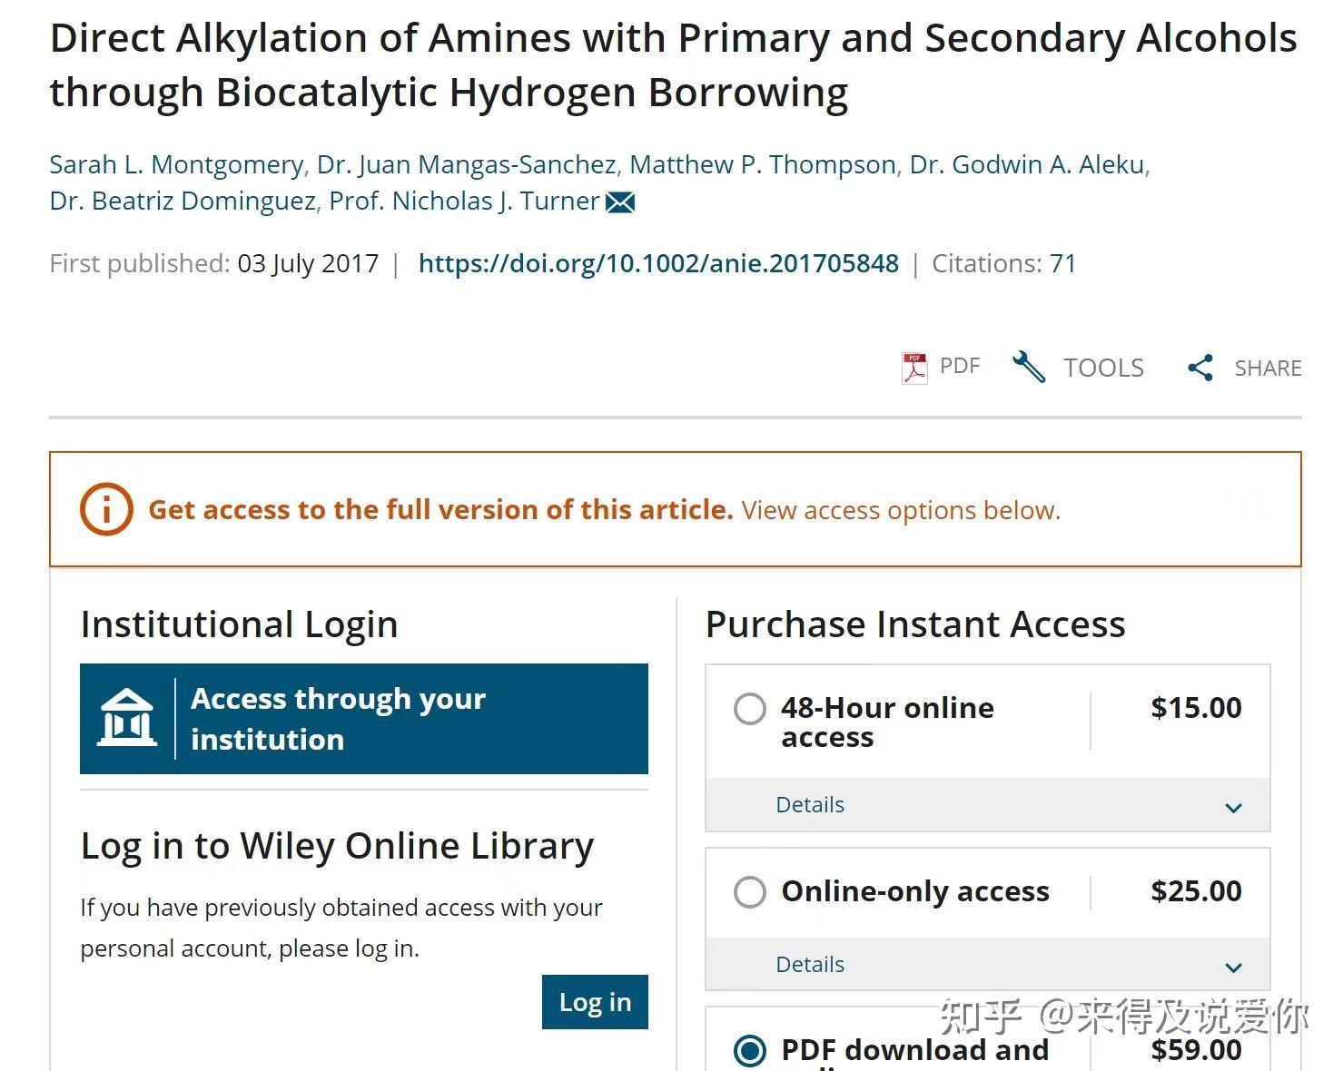Click the institution building icon
1343x1071 pixels.
(x=127, y=718)
